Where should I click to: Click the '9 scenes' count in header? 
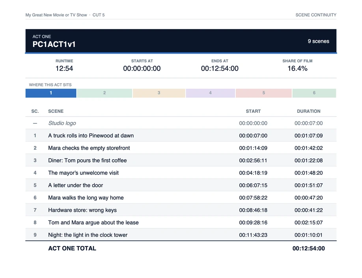pos(318,41)
